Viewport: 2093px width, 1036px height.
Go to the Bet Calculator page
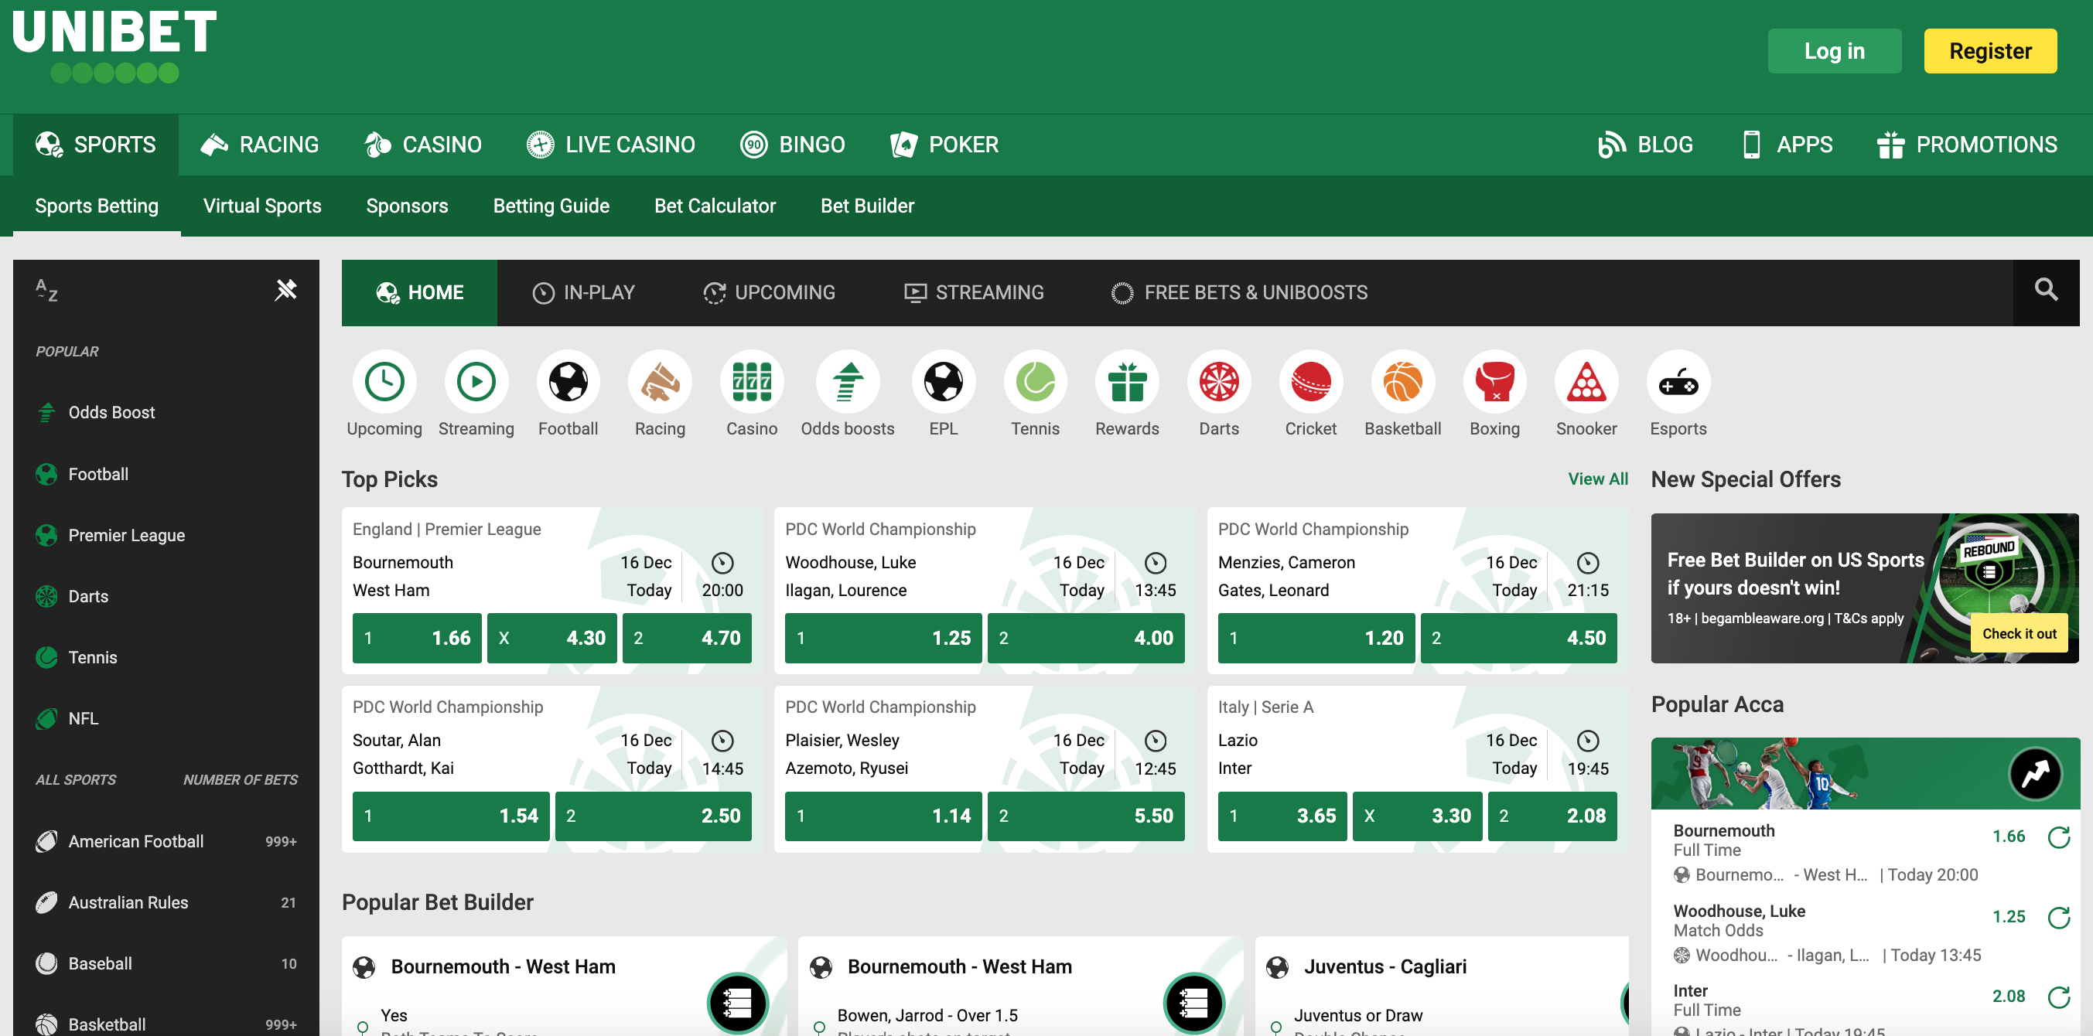pyautogui.click(x=715, y=206)
